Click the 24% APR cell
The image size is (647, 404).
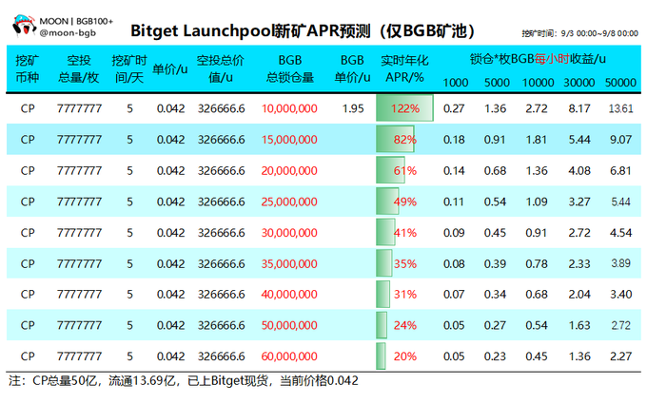[404, 325]
